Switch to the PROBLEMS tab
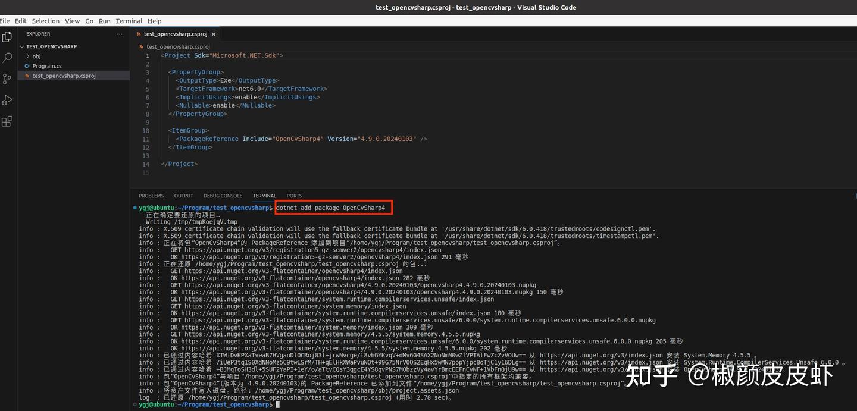 [151, 196]
